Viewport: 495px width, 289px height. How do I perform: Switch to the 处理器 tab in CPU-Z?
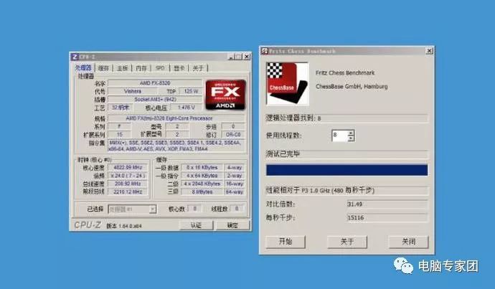83,67
